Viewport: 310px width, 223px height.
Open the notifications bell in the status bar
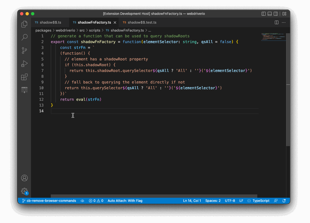click(x=284, y=201)
